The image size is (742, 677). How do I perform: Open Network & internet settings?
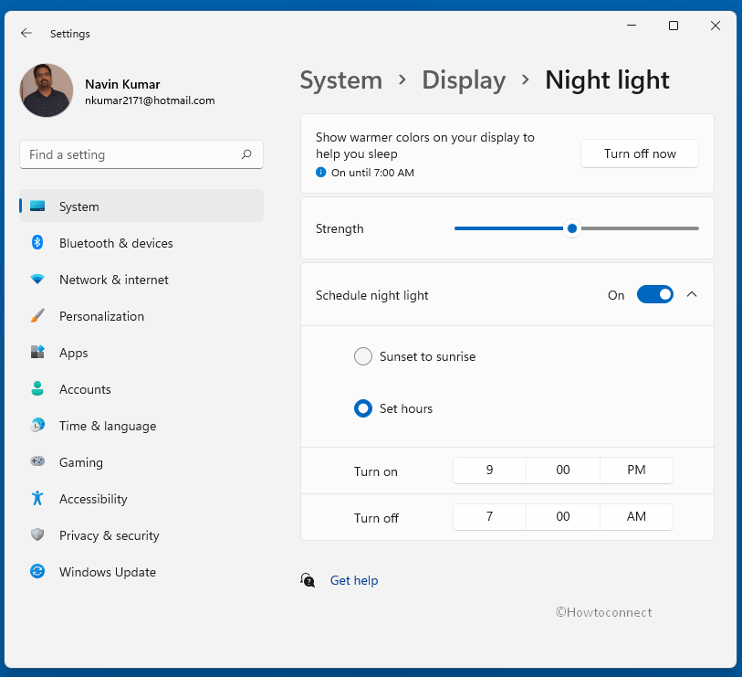click(x=141, y=279)
